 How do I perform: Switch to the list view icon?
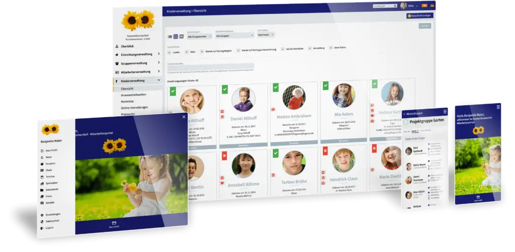point(170,36)
